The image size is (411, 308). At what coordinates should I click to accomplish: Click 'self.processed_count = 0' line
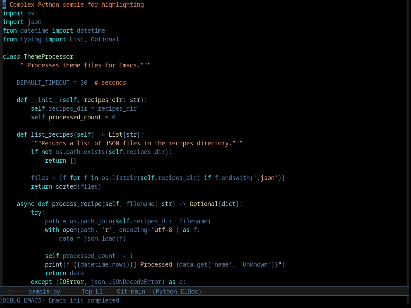tap(73, 117)
